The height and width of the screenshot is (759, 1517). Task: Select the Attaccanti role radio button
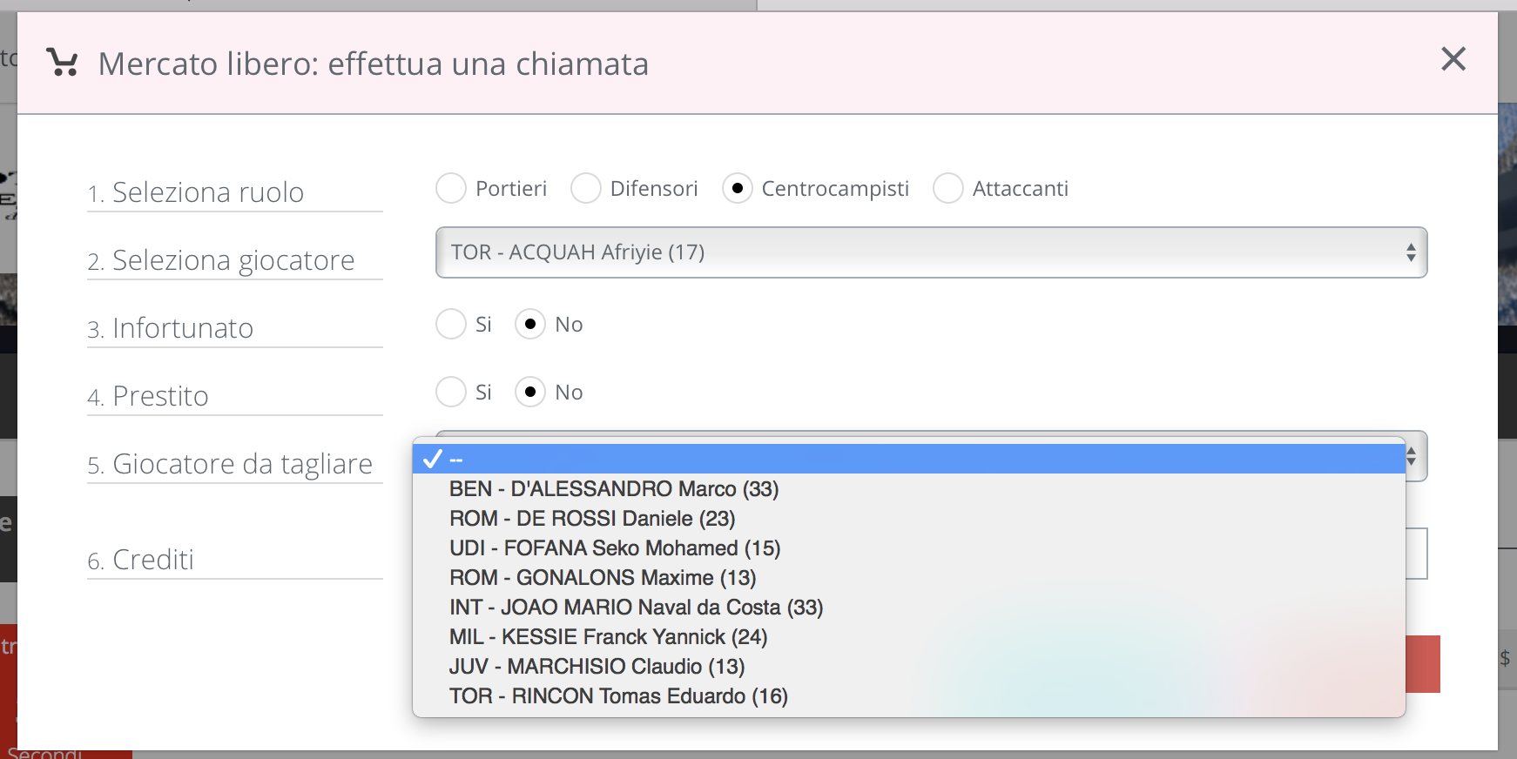(948, 188)
